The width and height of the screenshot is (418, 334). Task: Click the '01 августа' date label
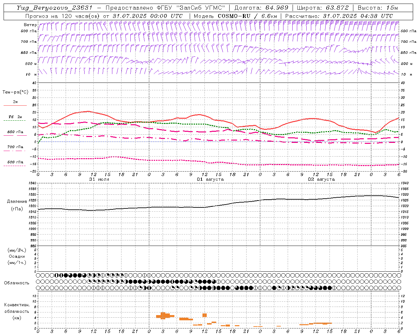click(210, 179)
